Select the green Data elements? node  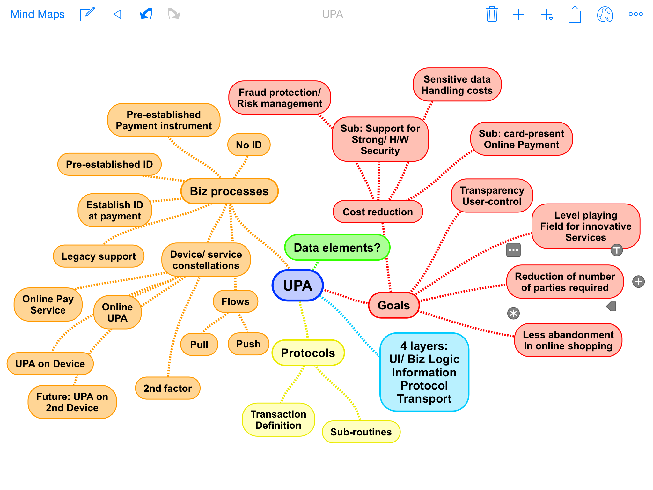pyautogui.click(x=337, y=248)
